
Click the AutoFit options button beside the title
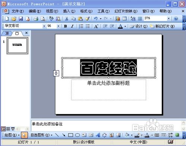coord(56,73)
